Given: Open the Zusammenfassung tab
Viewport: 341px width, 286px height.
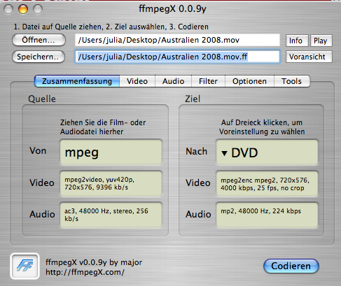Looking at the screenshot, I should tap(77, 81).
